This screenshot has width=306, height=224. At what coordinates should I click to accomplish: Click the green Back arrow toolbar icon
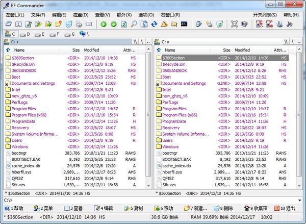(104, 24)
